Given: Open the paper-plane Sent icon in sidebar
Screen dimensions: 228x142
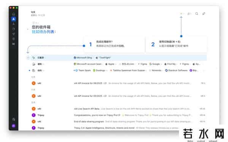Looking at the screenshot, I should tap(14, 34).
